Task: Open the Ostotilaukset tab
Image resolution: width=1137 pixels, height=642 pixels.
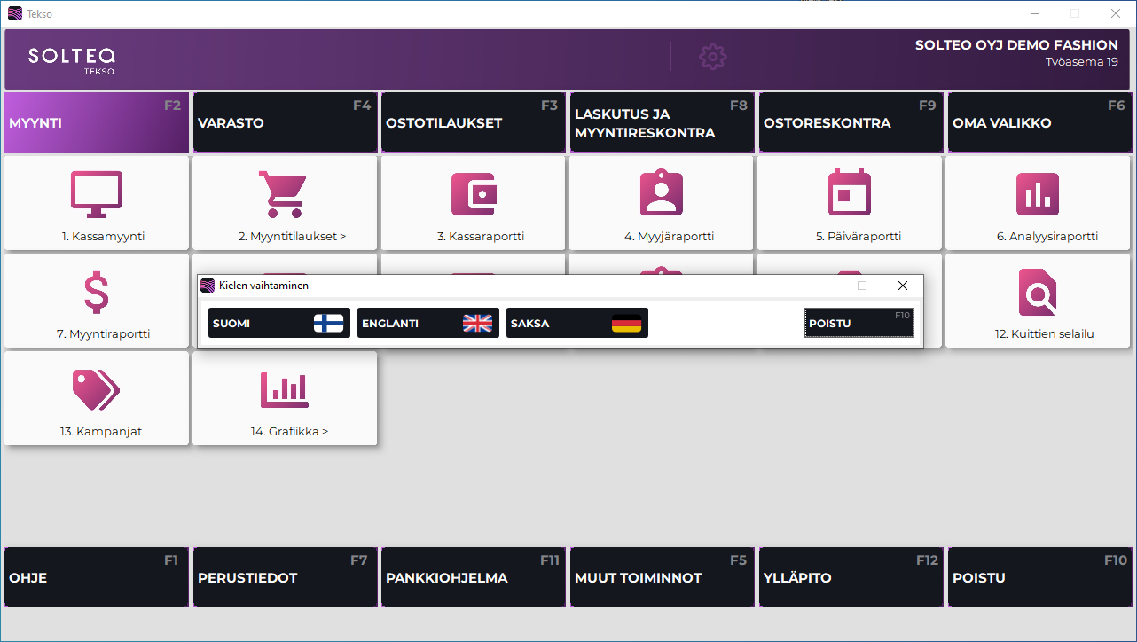Action: [x=473, y=123]
